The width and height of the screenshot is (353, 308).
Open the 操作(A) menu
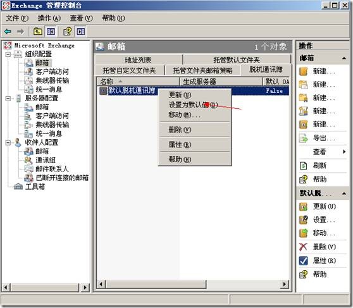pos(49,18)
